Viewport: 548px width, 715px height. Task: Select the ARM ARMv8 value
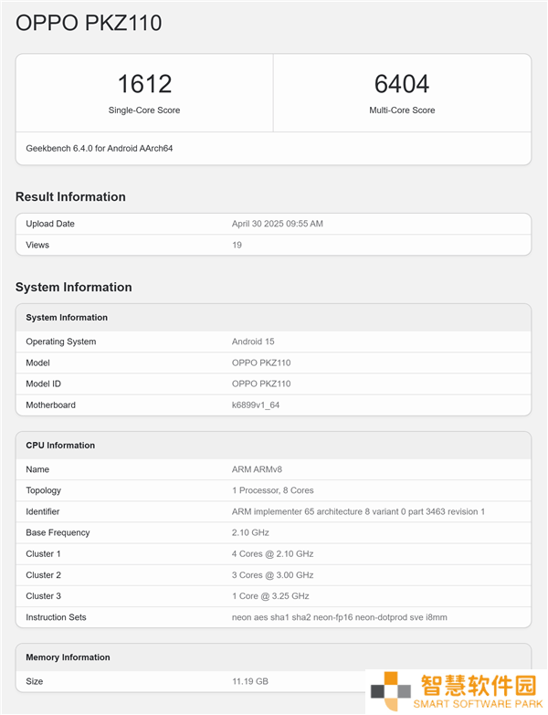[258, 469]
